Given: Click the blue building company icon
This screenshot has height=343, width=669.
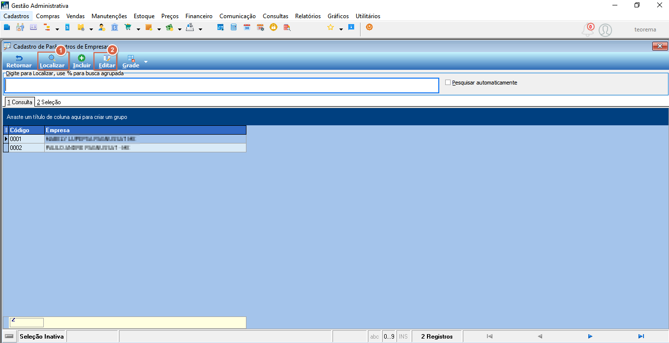Looking at the screenshot, I should (7, 28).
